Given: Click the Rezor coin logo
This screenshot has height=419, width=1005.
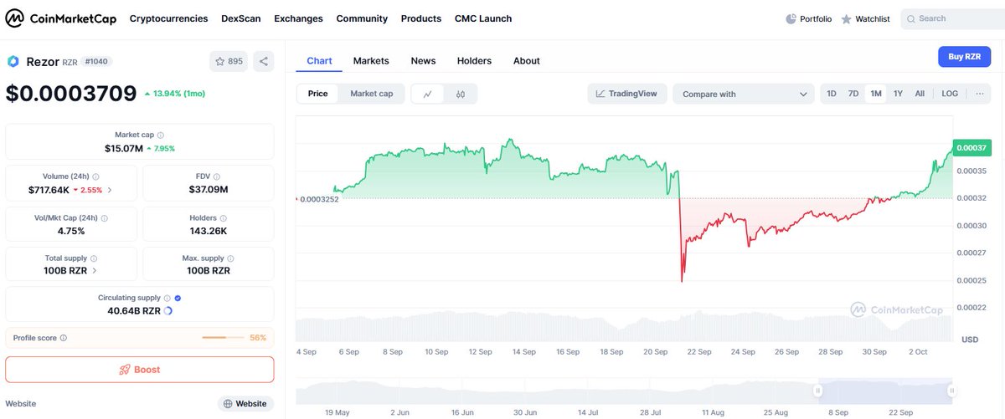Looking at the screenshot, I should point(13,61).
